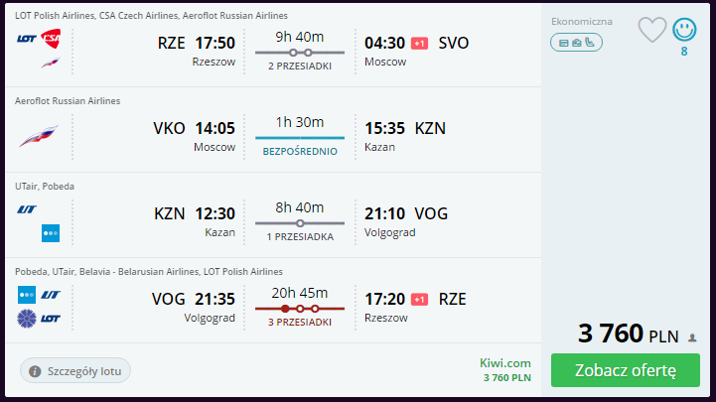Click the +1 day badge next to 04:30
This screenshot has width=716, height=402.
coord(419,44)
